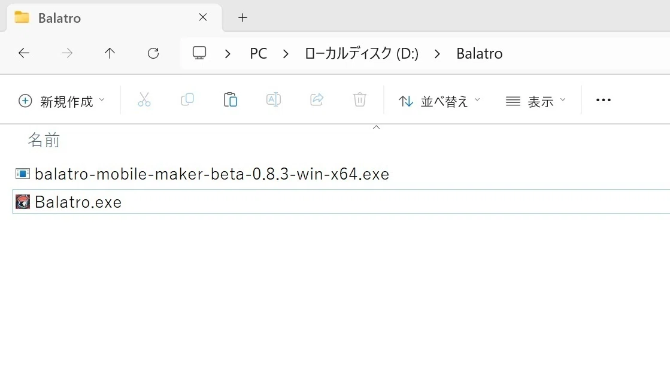The image size is (670, 389).
Task: Click the Copy icon in toolbar
Action: pos(187,100)
